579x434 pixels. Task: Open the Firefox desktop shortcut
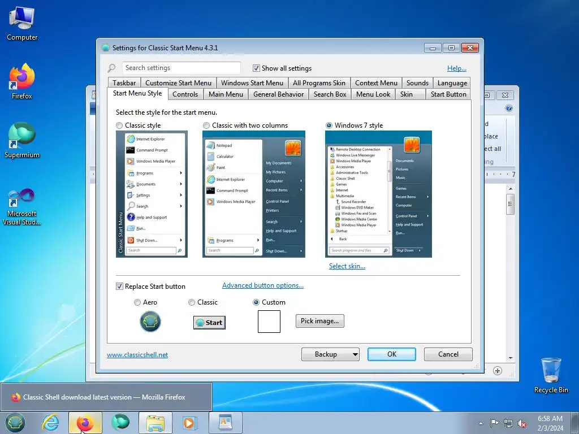pos(22,81)
